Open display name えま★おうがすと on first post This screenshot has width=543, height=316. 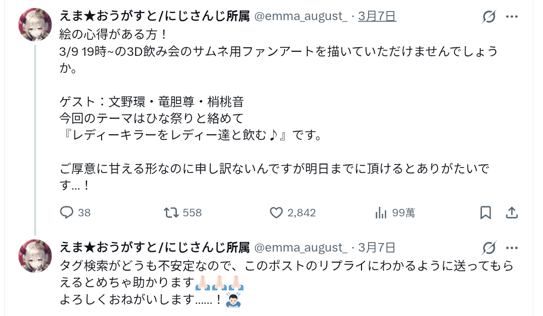tap(154, 16)
